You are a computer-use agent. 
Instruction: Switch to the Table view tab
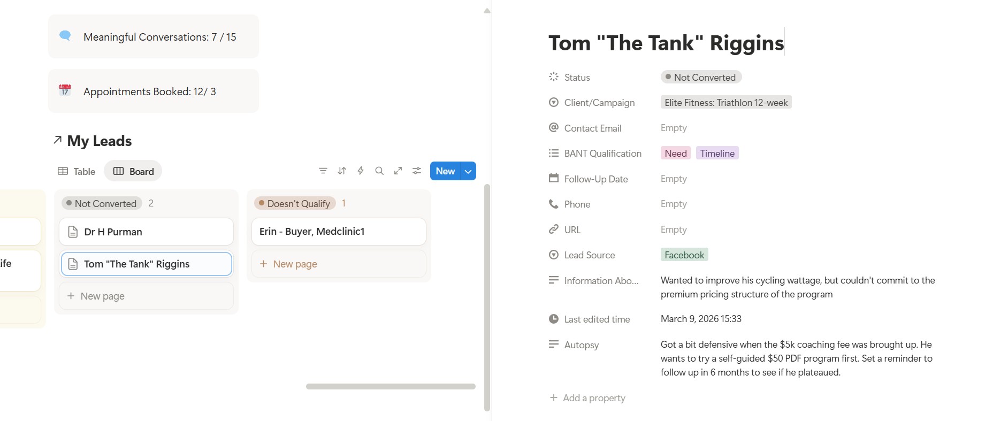tap(77, 171)
